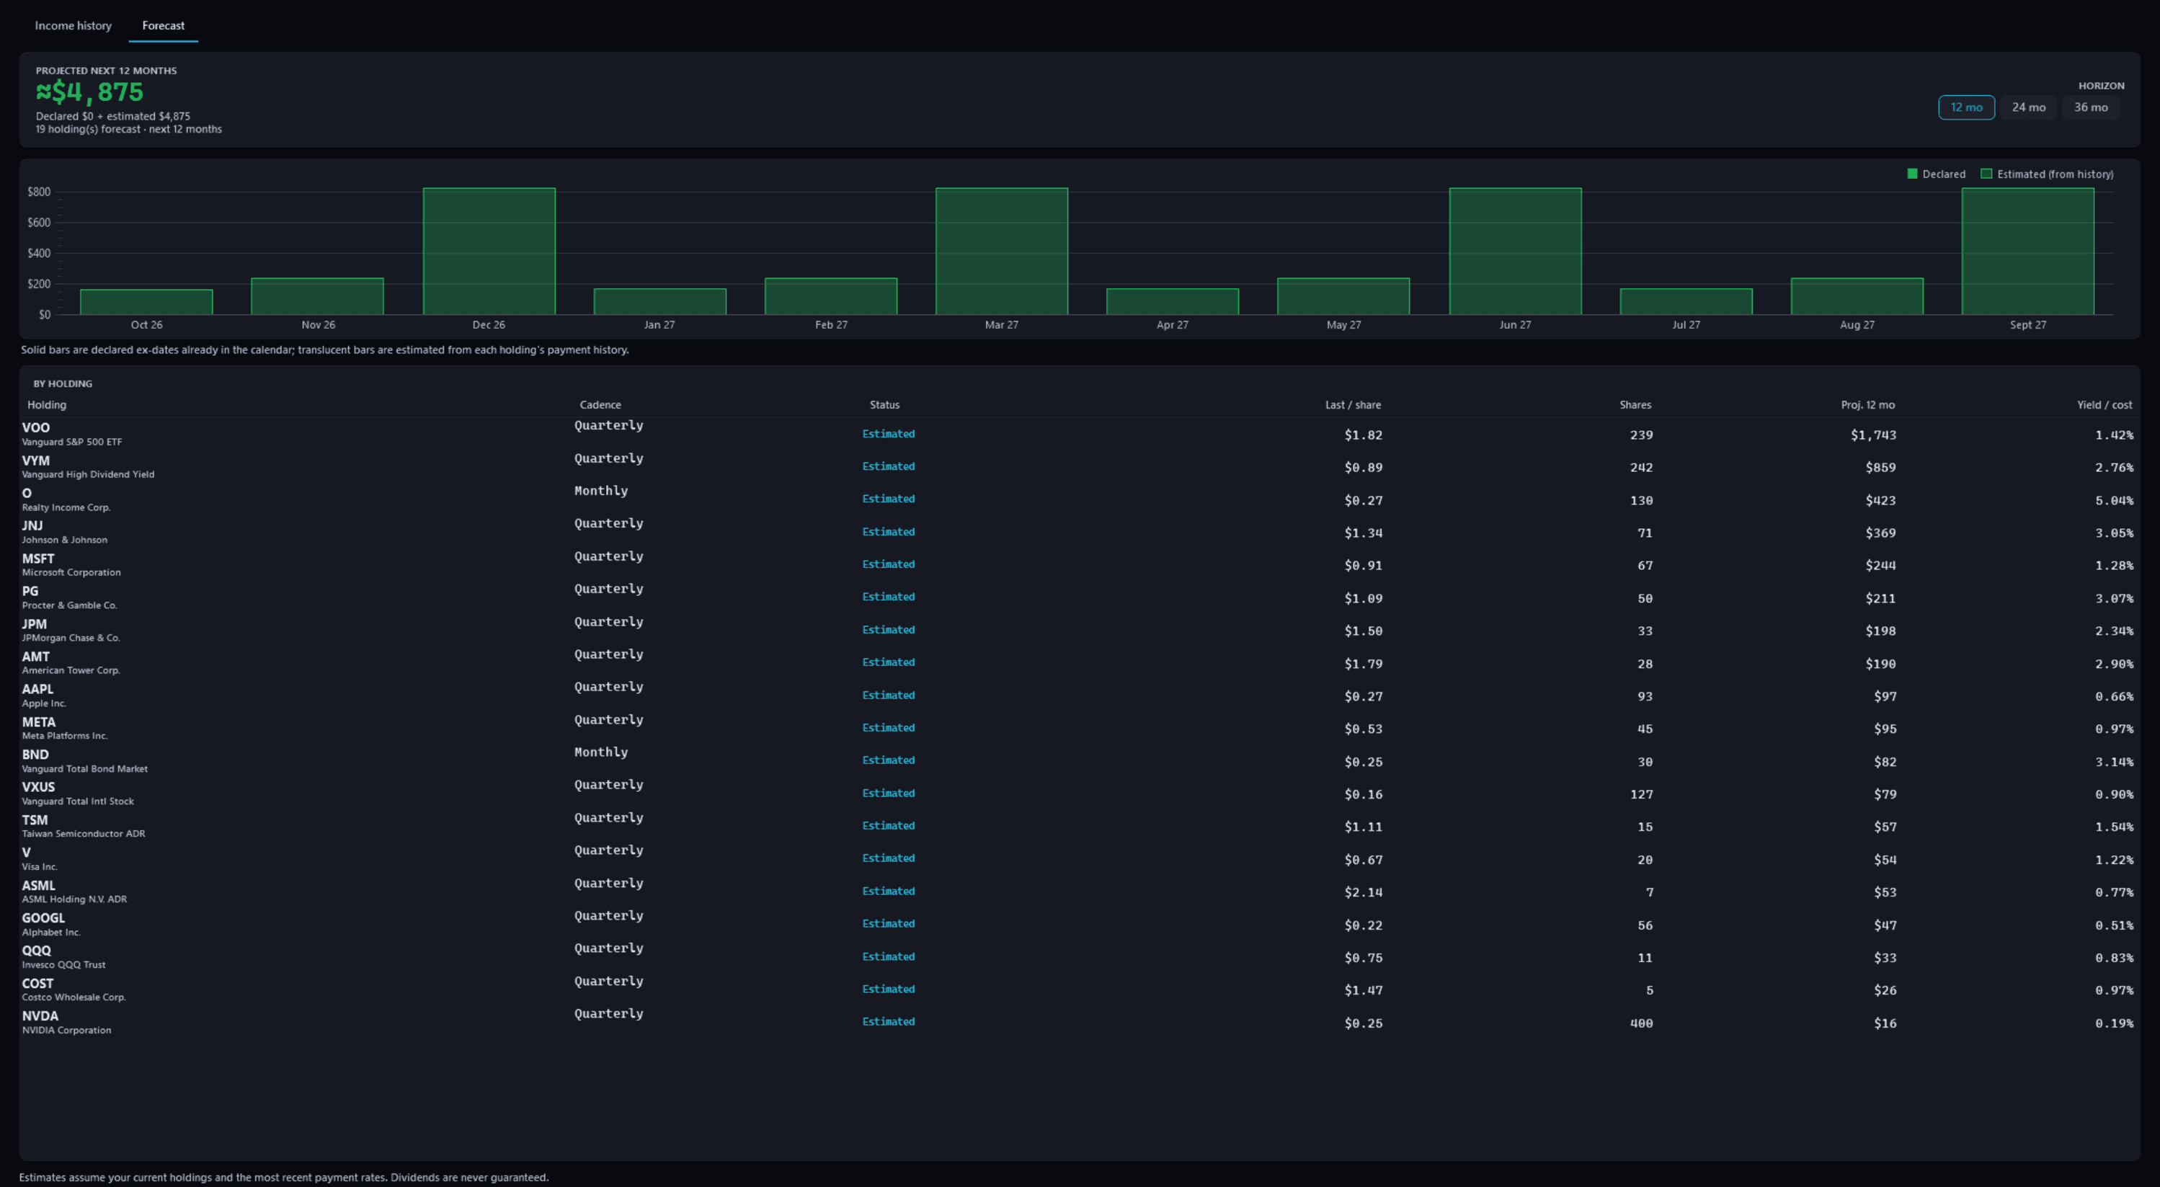Click the Cadence column header
2160x1187 pixels.
pyautogui.click(x=600, y=405)
